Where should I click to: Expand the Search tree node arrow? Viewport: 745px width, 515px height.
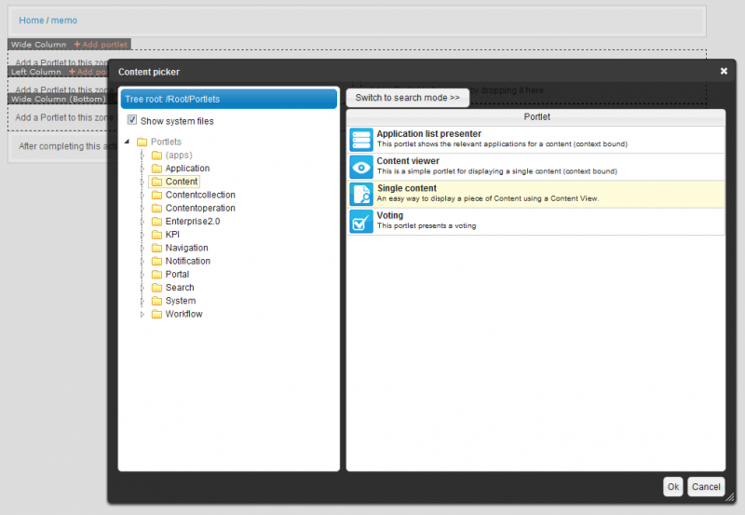click(x=142, y=288)
